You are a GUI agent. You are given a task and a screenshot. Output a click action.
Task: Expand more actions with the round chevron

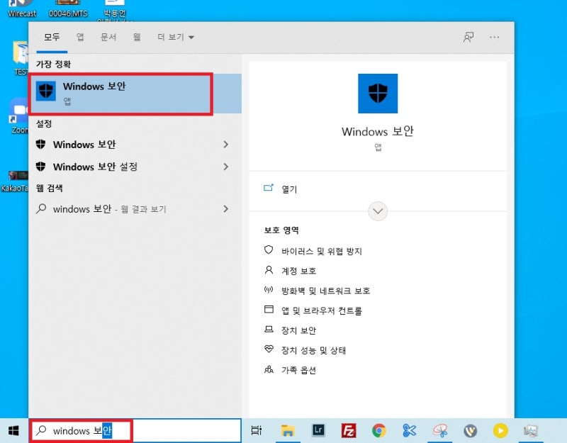point(378,211)
